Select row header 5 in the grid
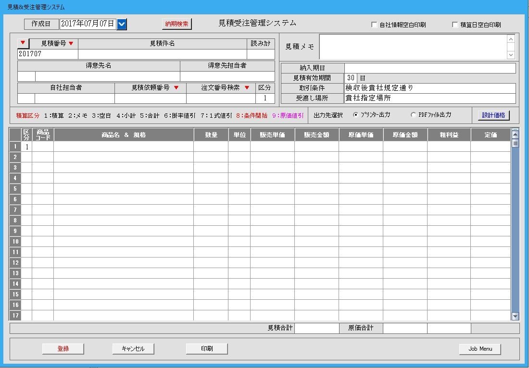The image size is (529, 368). pos(15,189)
